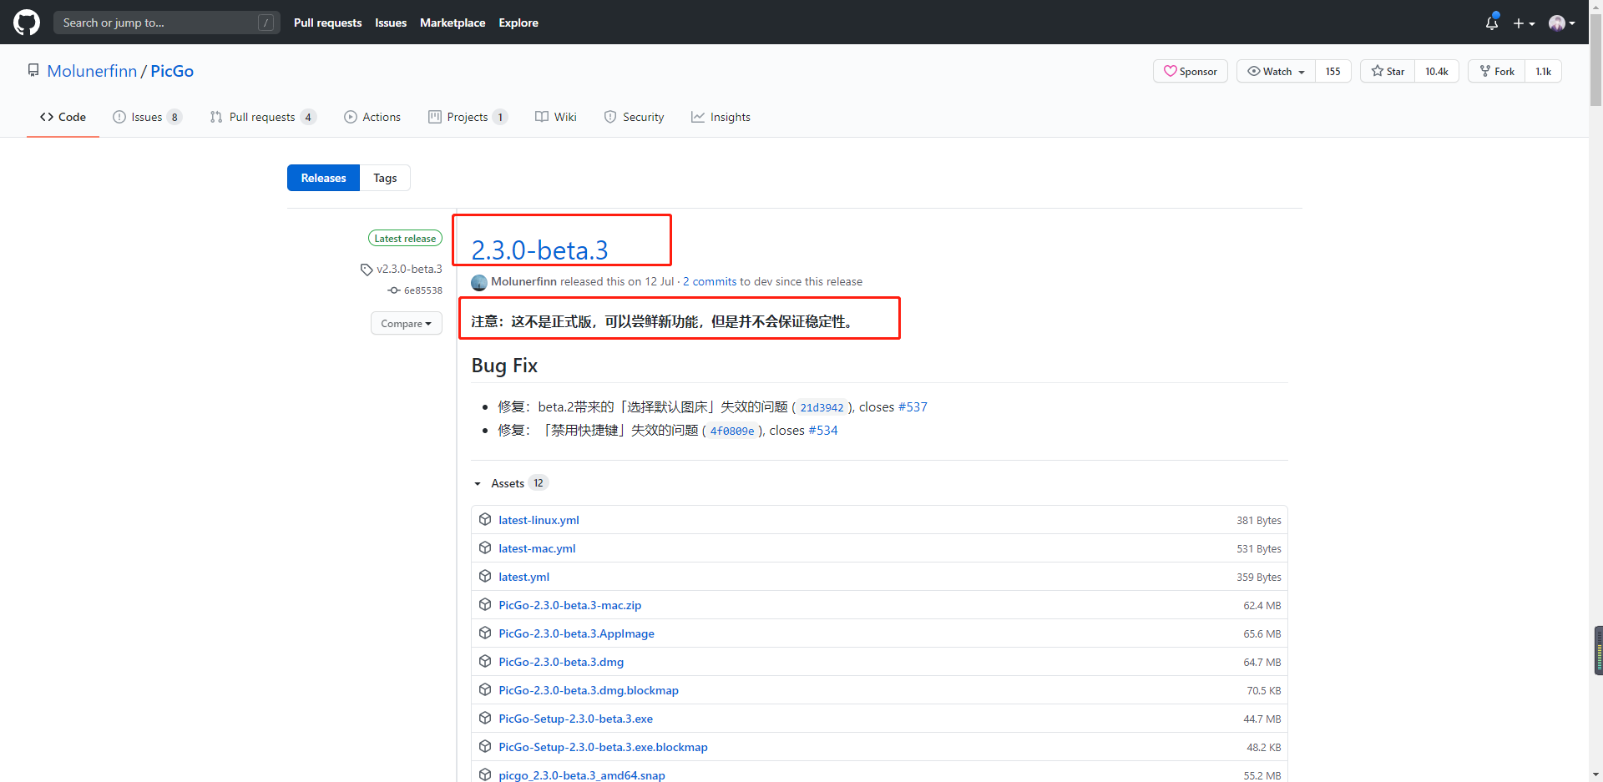
Task: Collapse the Assets list
Action: pos(509,483)
